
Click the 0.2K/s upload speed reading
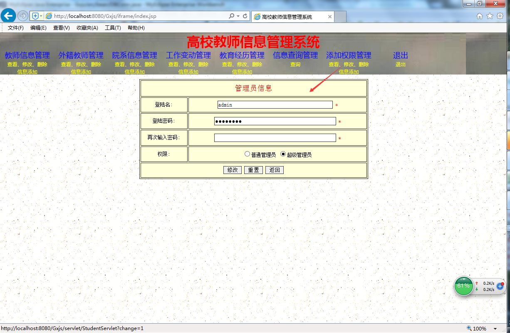tap(488, 283)
